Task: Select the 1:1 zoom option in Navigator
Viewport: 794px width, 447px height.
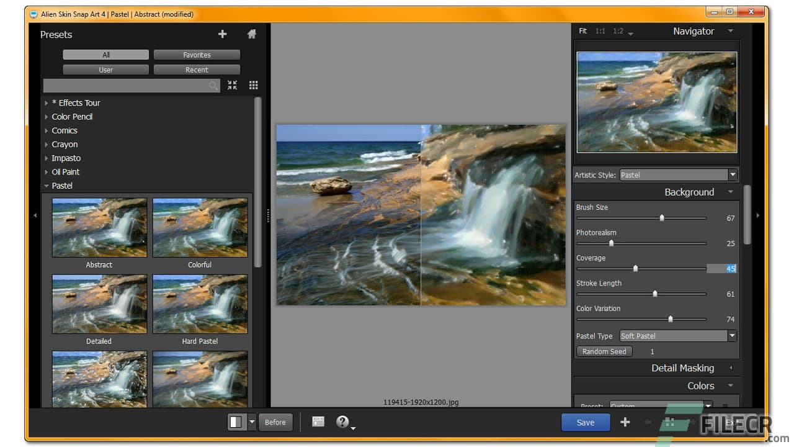Action: pyautogui.click(x=600, y=31)
